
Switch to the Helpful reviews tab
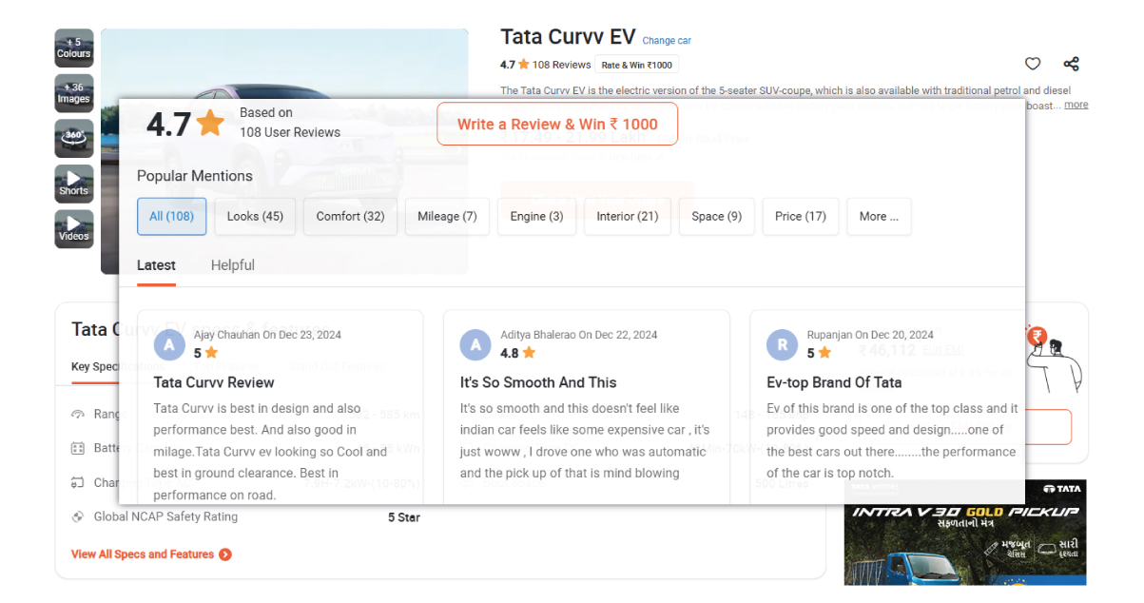[233, 265]
